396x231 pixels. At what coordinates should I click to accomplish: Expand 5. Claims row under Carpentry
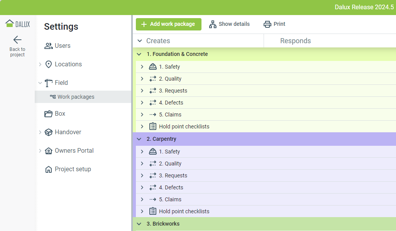tap(142, 199)
